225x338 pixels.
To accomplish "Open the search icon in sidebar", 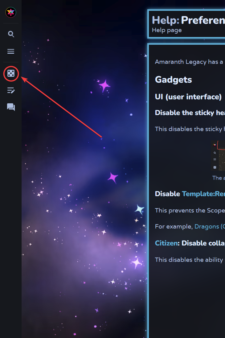I will click(11, 34).
